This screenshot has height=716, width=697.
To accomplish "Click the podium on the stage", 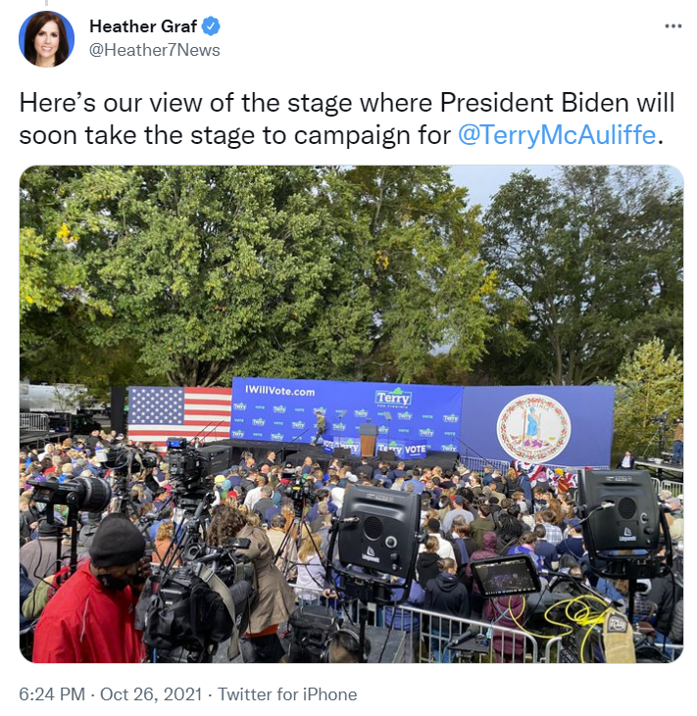I will [x=368, y=440].
